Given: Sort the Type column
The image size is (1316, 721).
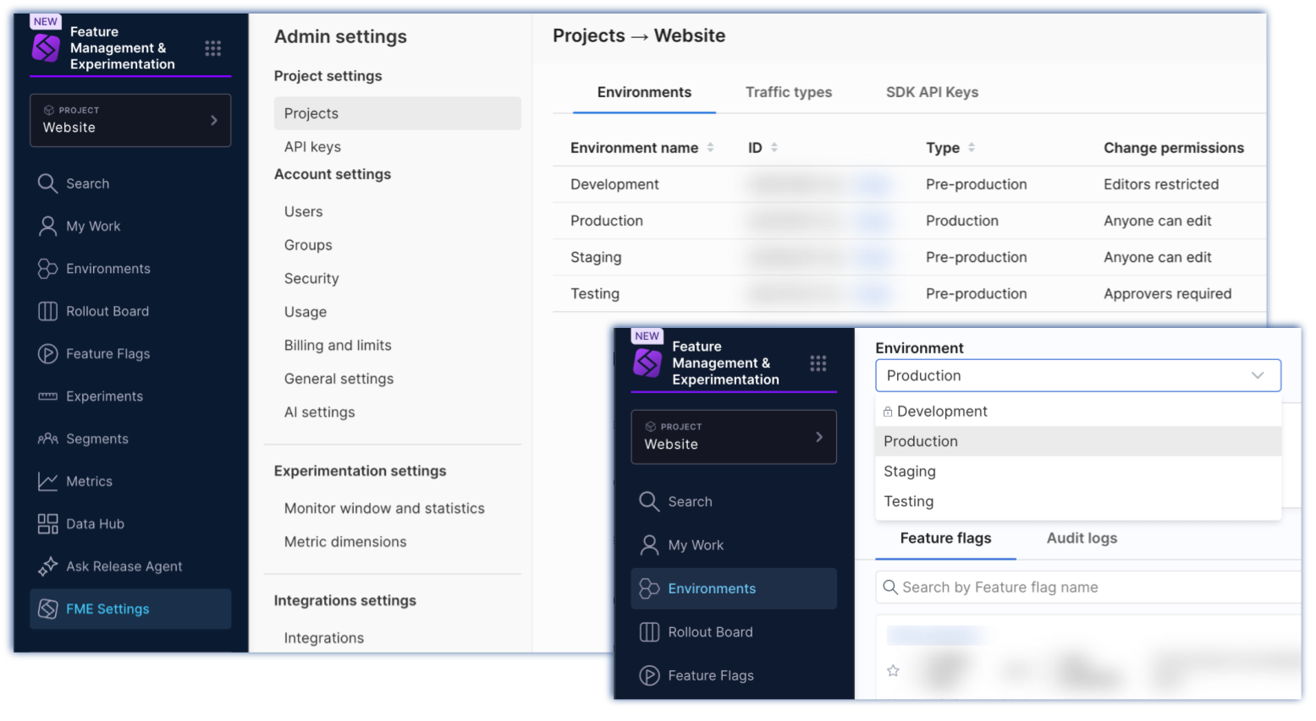Looking at the screenshot, I should (x=972, y=148).
